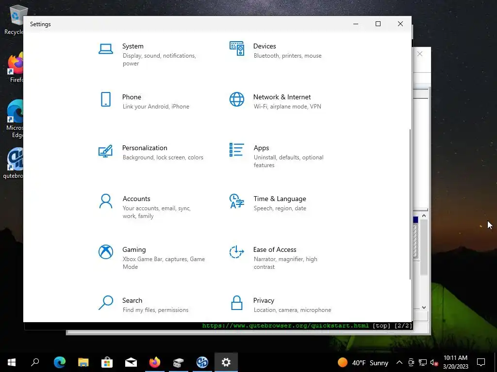
Task: Open the clock showing 10:11 AM
Action: (455, 362)
